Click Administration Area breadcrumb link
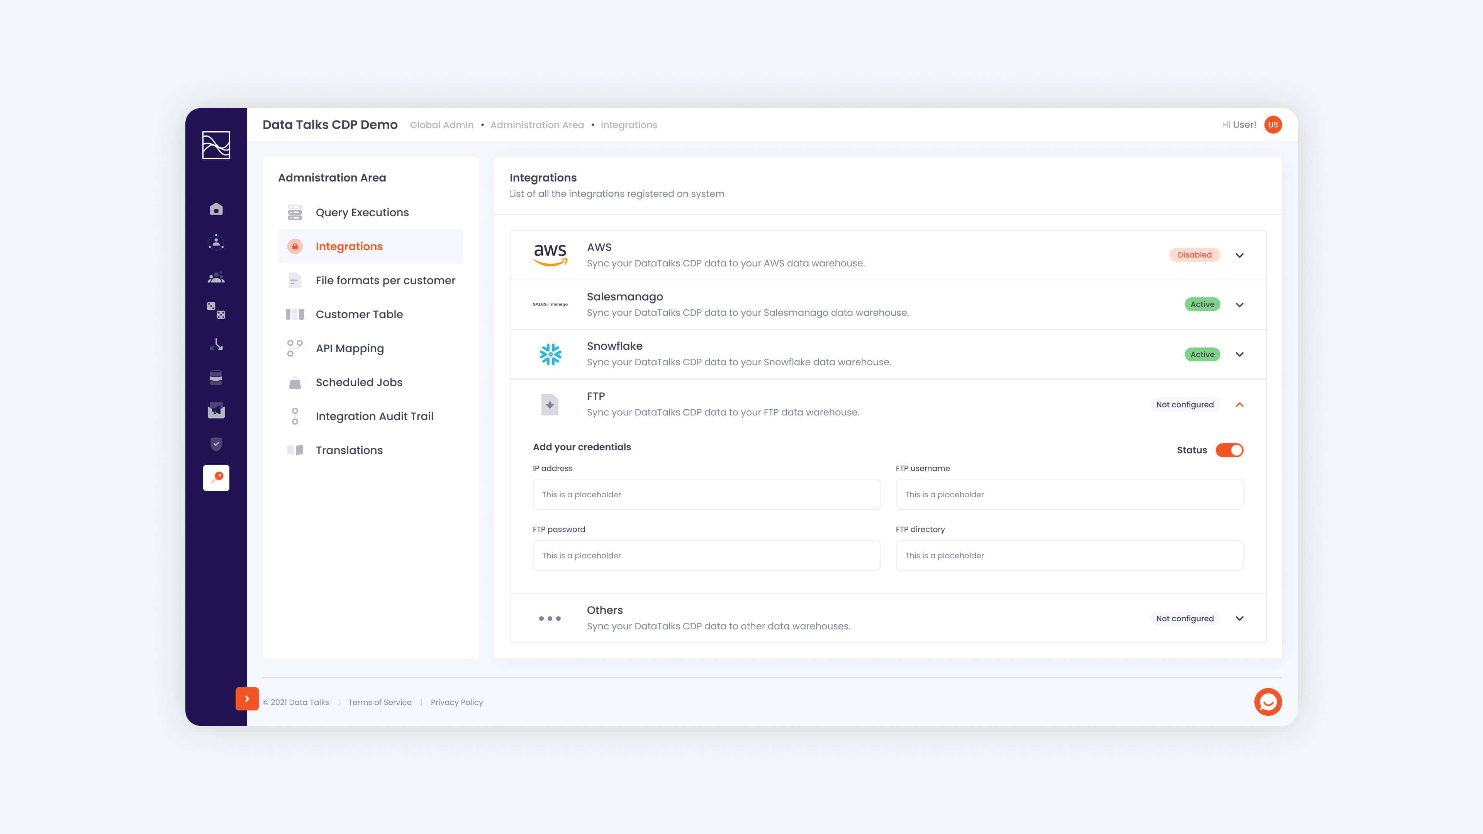This screenshot has width=1483, height=834. tap(536, 125)
